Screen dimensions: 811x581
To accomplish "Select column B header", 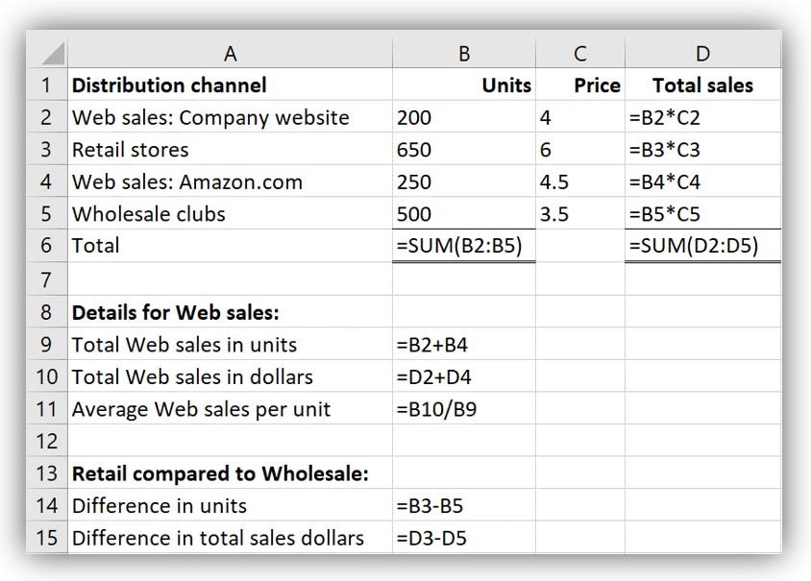I will click(x=464, y=54).
